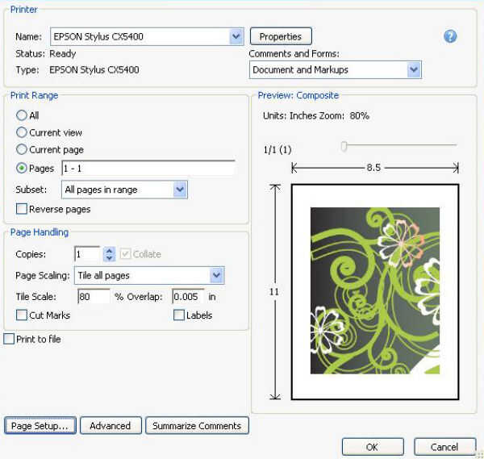Open the blue help question mark icon
This screenshot has height=459, width=484.
pyautogui.click(x=450, y=36)
